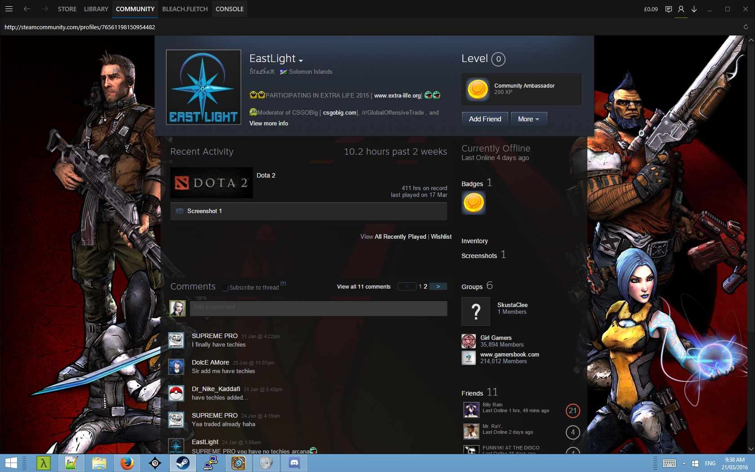Click the back navigation arrow

coord(27,9)
